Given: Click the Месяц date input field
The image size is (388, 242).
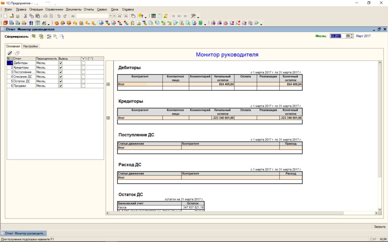Looking at the screenshot, I should pos(336,36).
